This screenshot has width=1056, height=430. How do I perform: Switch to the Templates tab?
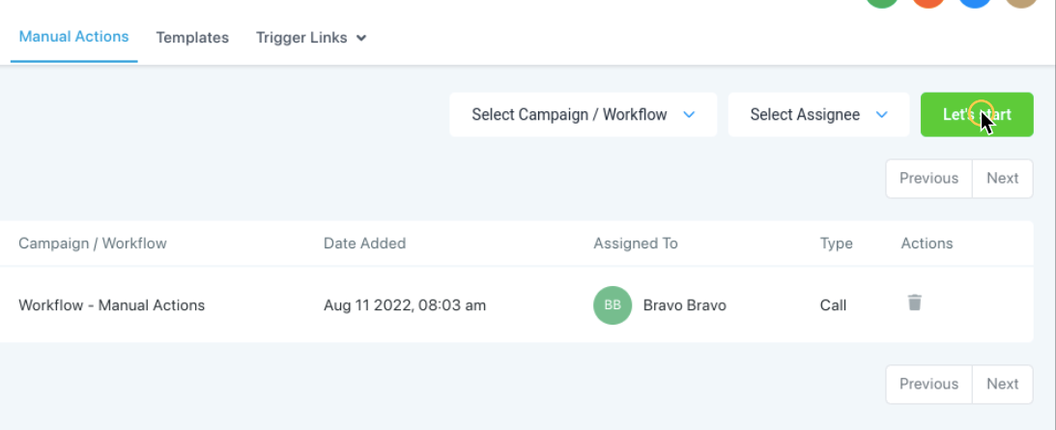click(x=192, y=38)
